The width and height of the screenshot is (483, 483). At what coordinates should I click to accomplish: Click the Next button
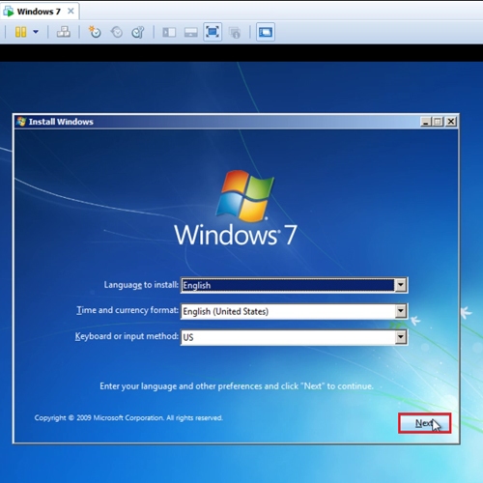[x=424, y=423]
